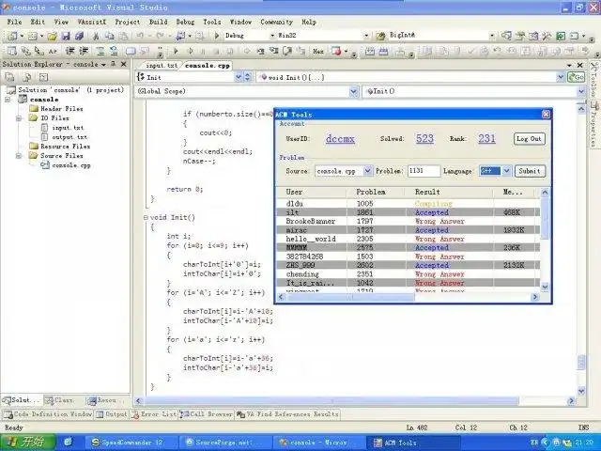Click the New Project toolbar icon
The height and width of the screenshot is (451, 601).
coord(12,36)
